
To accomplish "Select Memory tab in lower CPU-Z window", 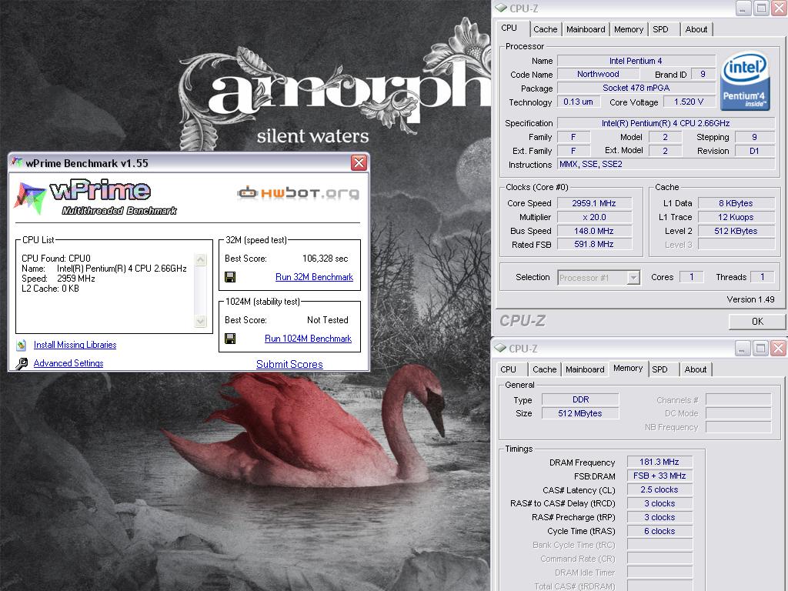I will (628, 369).
